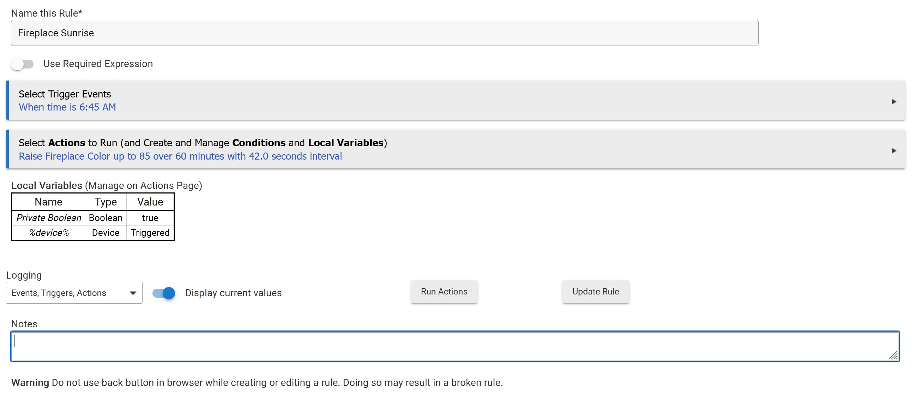The image size is (920, 399).
Task: Click the "Select Trigger Events" heading text
Action: pyautogui.click(x=65, y=94)
